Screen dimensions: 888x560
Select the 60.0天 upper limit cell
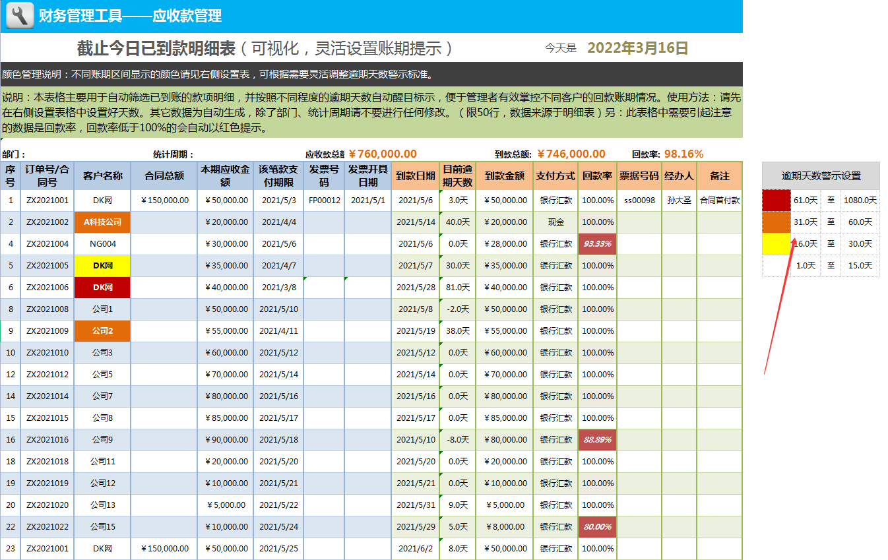[x=860, y=222]
